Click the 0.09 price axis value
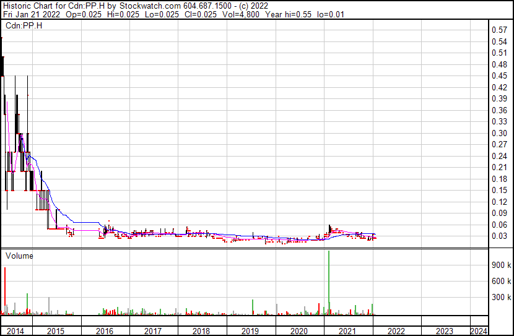Screen dimensions: 514x336 point(500,213)
